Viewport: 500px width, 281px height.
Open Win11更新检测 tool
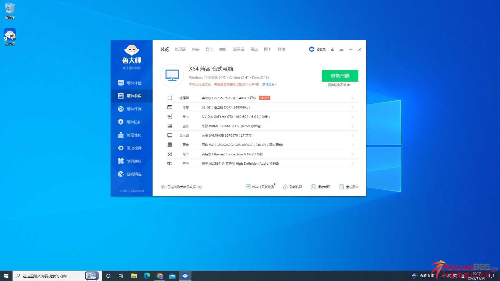260,187
